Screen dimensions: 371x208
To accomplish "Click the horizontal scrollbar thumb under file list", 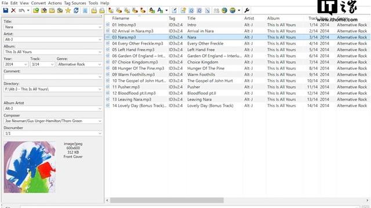I will pyautogui.click(x=167, y=200).
